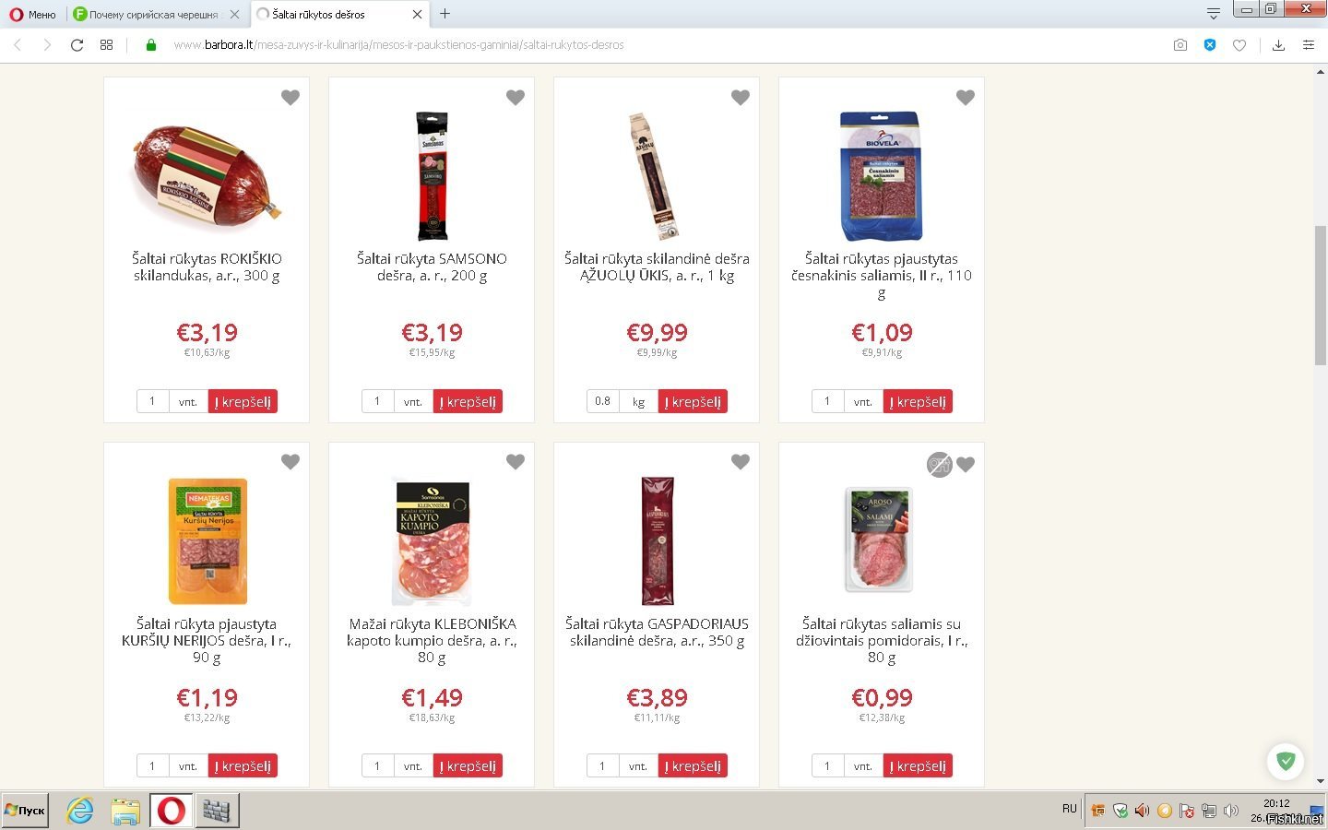
Task: Reload the page with refresh icon
Action: tap(77, 44)
